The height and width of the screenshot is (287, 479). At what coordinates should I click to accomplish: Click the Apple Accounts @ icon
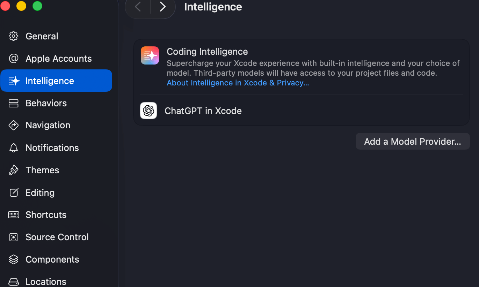click(14, 59)
